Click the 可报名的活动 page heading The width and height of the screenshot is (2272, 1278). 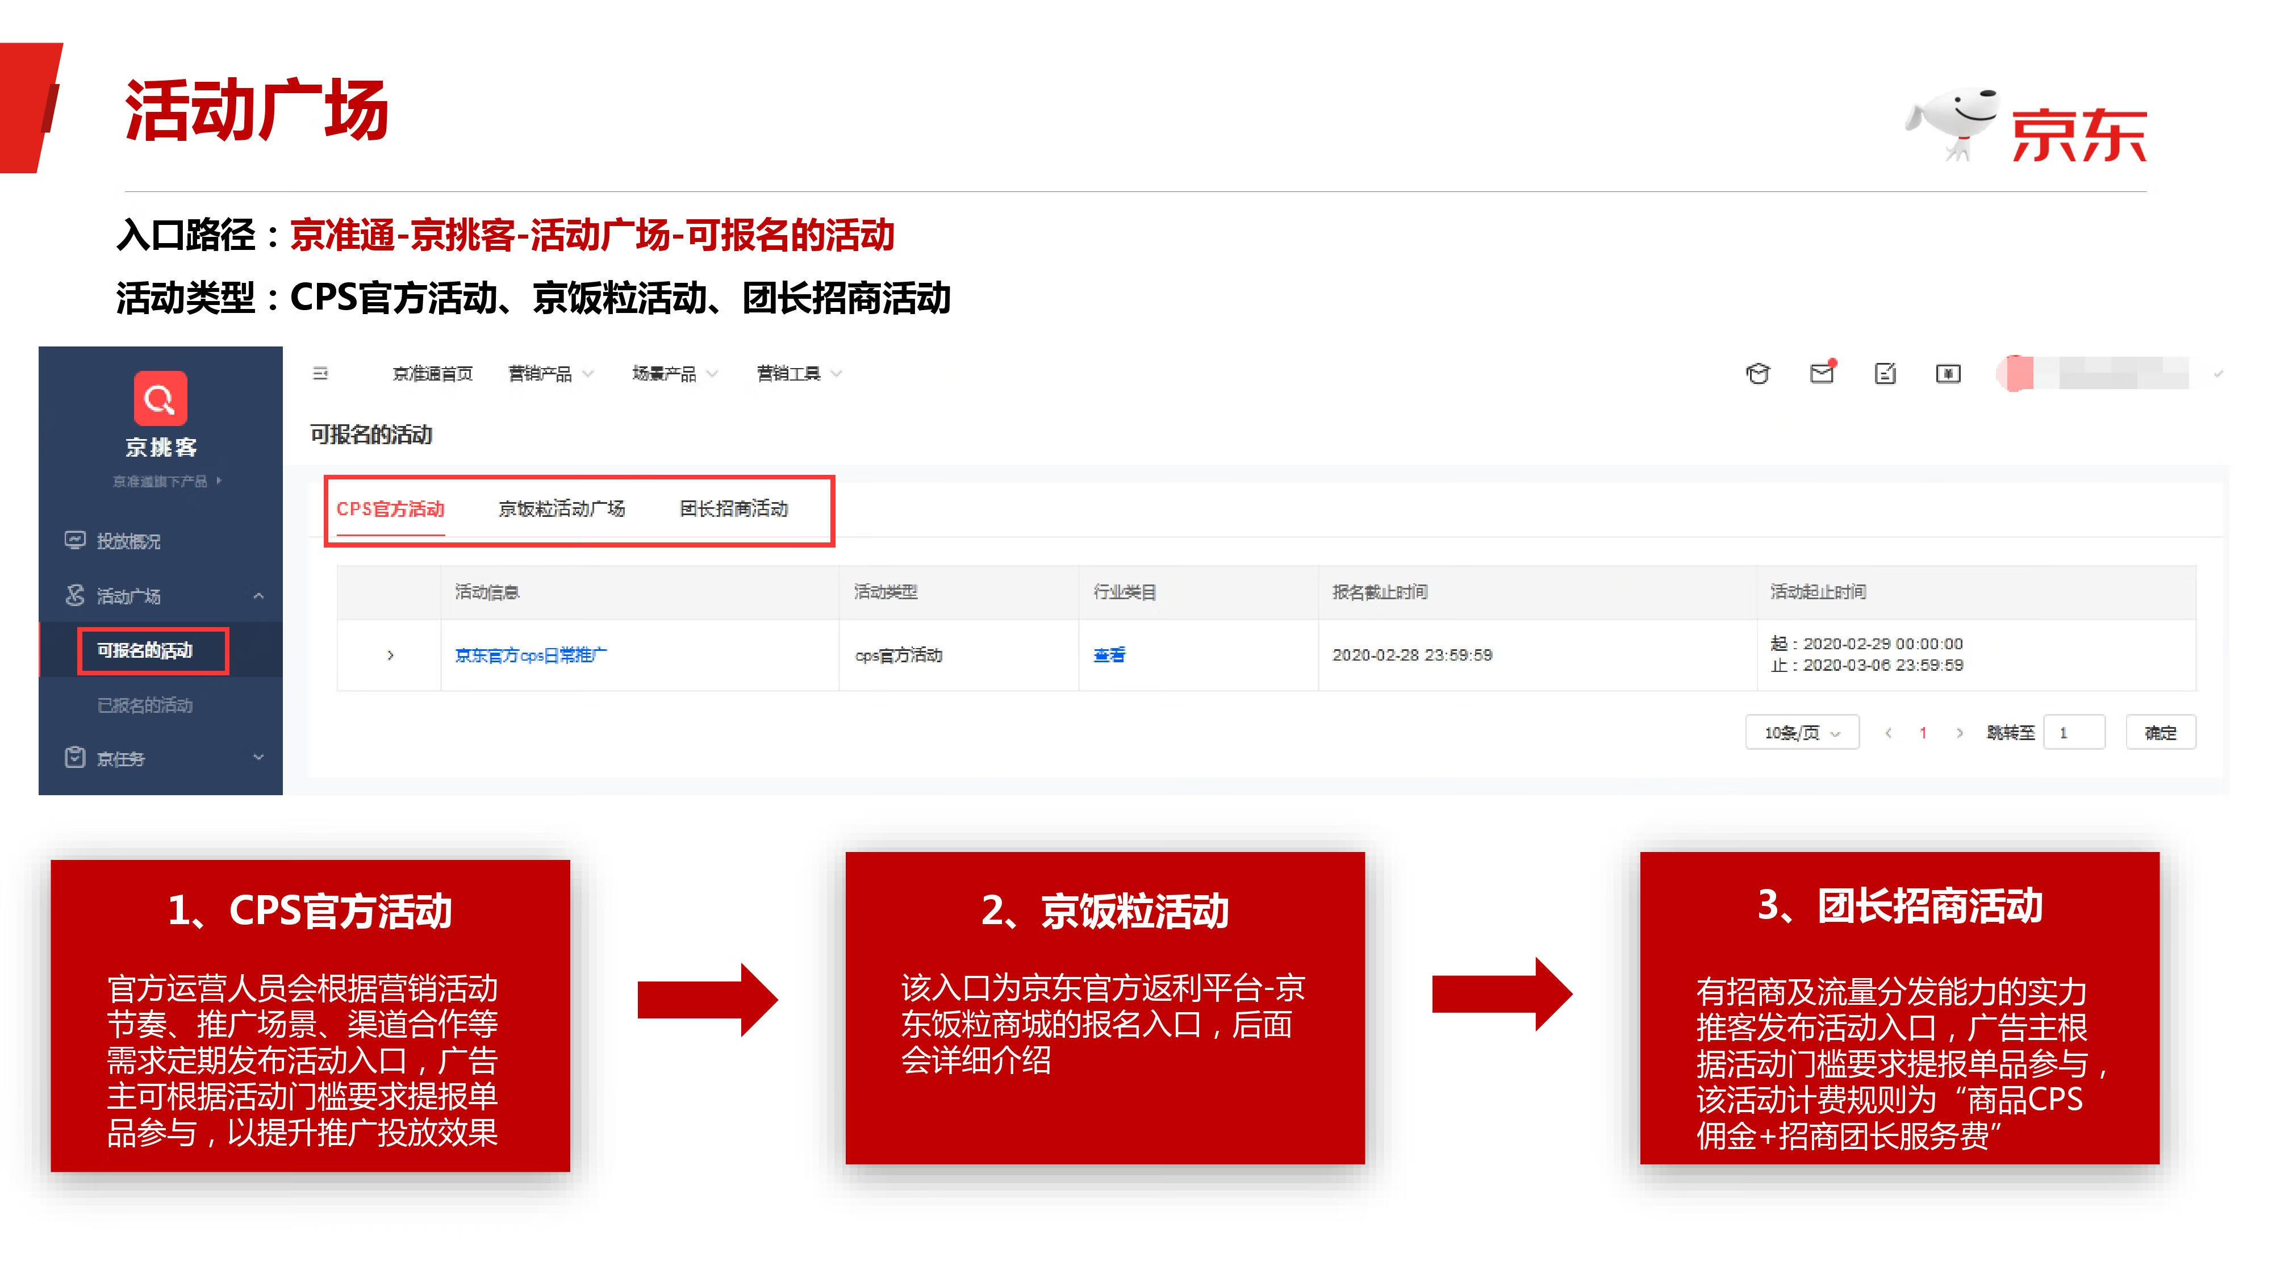point(371,435)
